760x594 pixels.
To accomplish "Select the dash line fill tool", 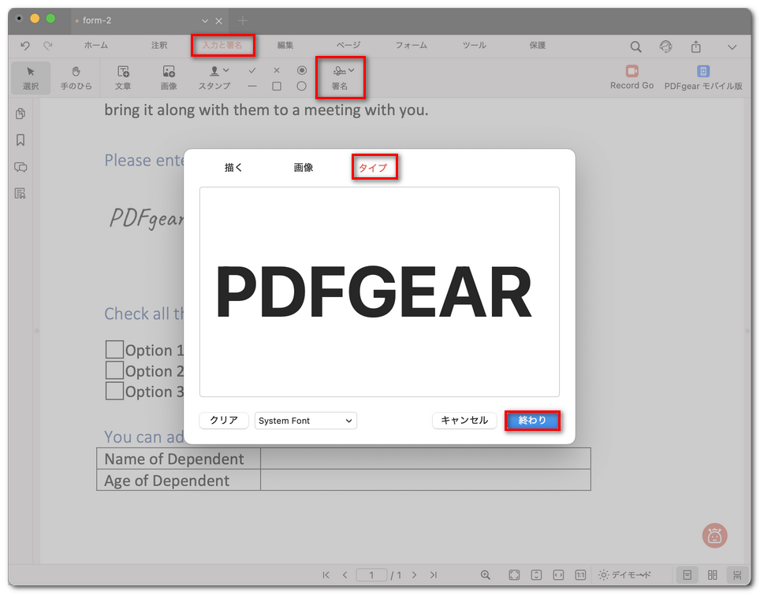I will [252, 86].
